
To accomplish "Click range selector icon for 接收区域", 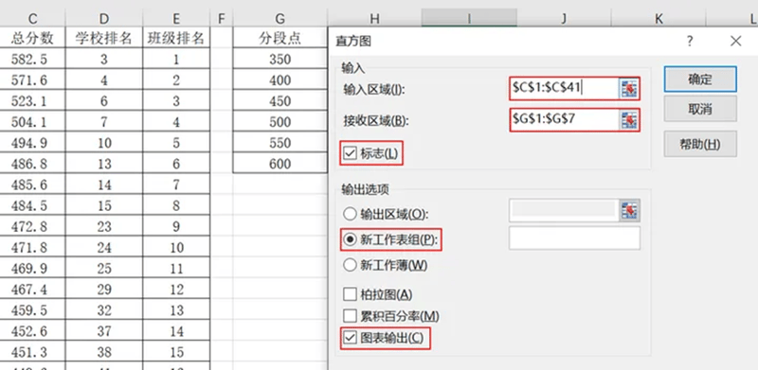I will tap(629, 120).
